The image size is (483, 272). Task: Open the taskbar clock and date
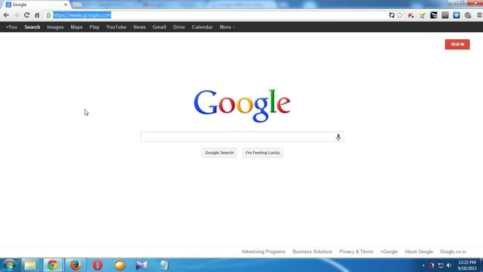coord(467,265)
